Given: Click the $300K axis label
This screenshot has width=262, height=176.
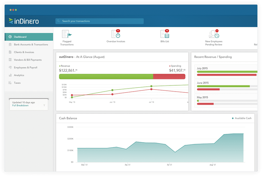Looking at the screenshot, I should tap(70, 127).
